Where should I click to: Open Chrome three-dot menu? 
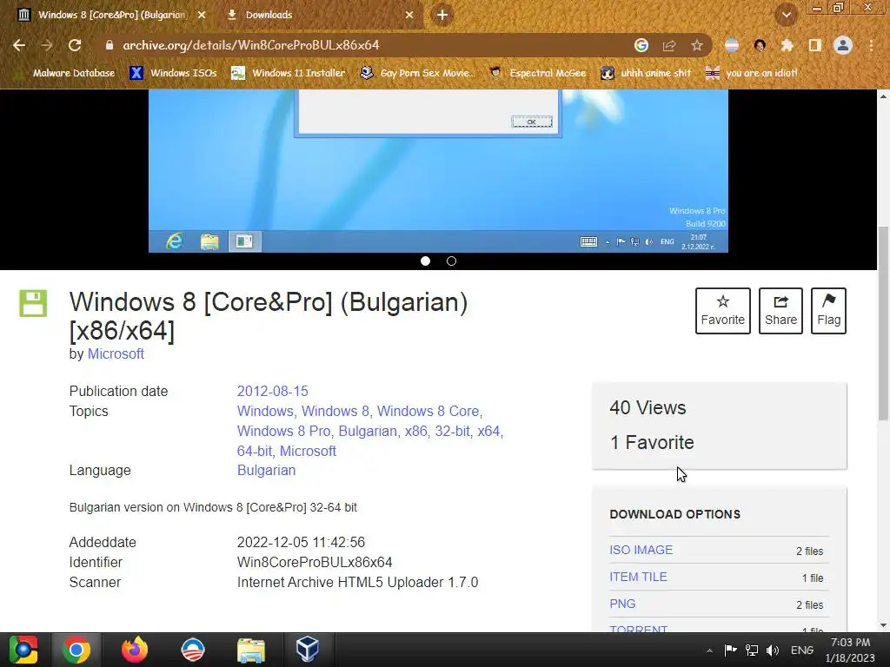(x=871, y=45)
